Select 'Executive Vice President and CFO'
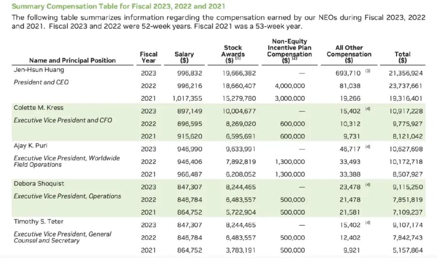Screen dimensions: 437x258 click(63, 120)
